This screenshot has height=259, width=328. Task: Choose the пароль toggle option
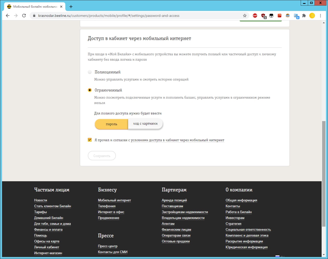click(111, 124)
